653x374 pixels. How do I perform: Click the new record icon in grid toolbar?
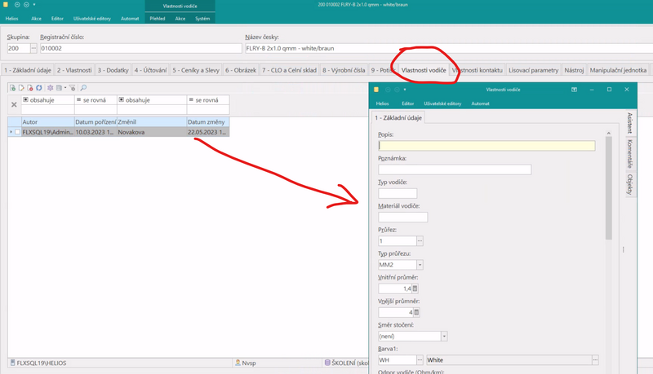13,88
